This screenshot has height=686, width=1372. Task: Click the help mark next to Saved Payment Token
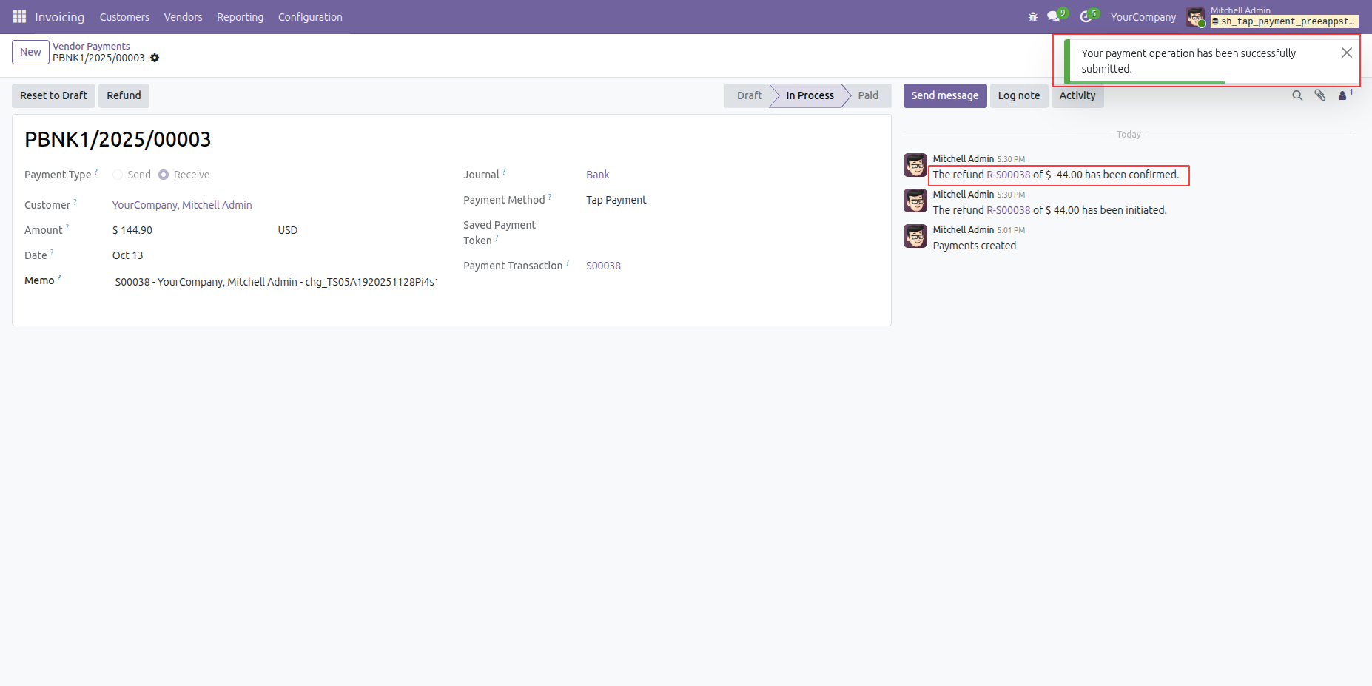point(497,238)
